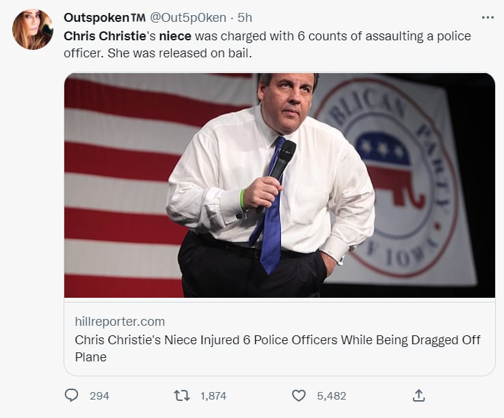Select the bold Chris Christie text link
Viewport: 504px width, 418px height.
tap(105, 36)
